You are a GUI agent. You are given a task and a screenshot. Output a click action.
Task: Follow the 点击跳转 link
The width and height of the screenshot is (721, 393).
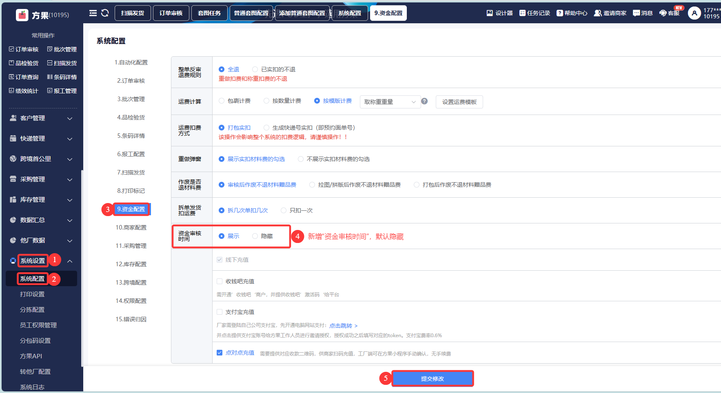(x=344, y=326)
